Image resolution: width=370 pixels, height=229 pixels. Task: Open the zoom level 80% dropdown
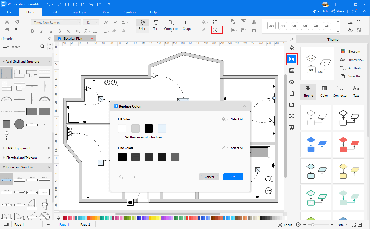342,225
